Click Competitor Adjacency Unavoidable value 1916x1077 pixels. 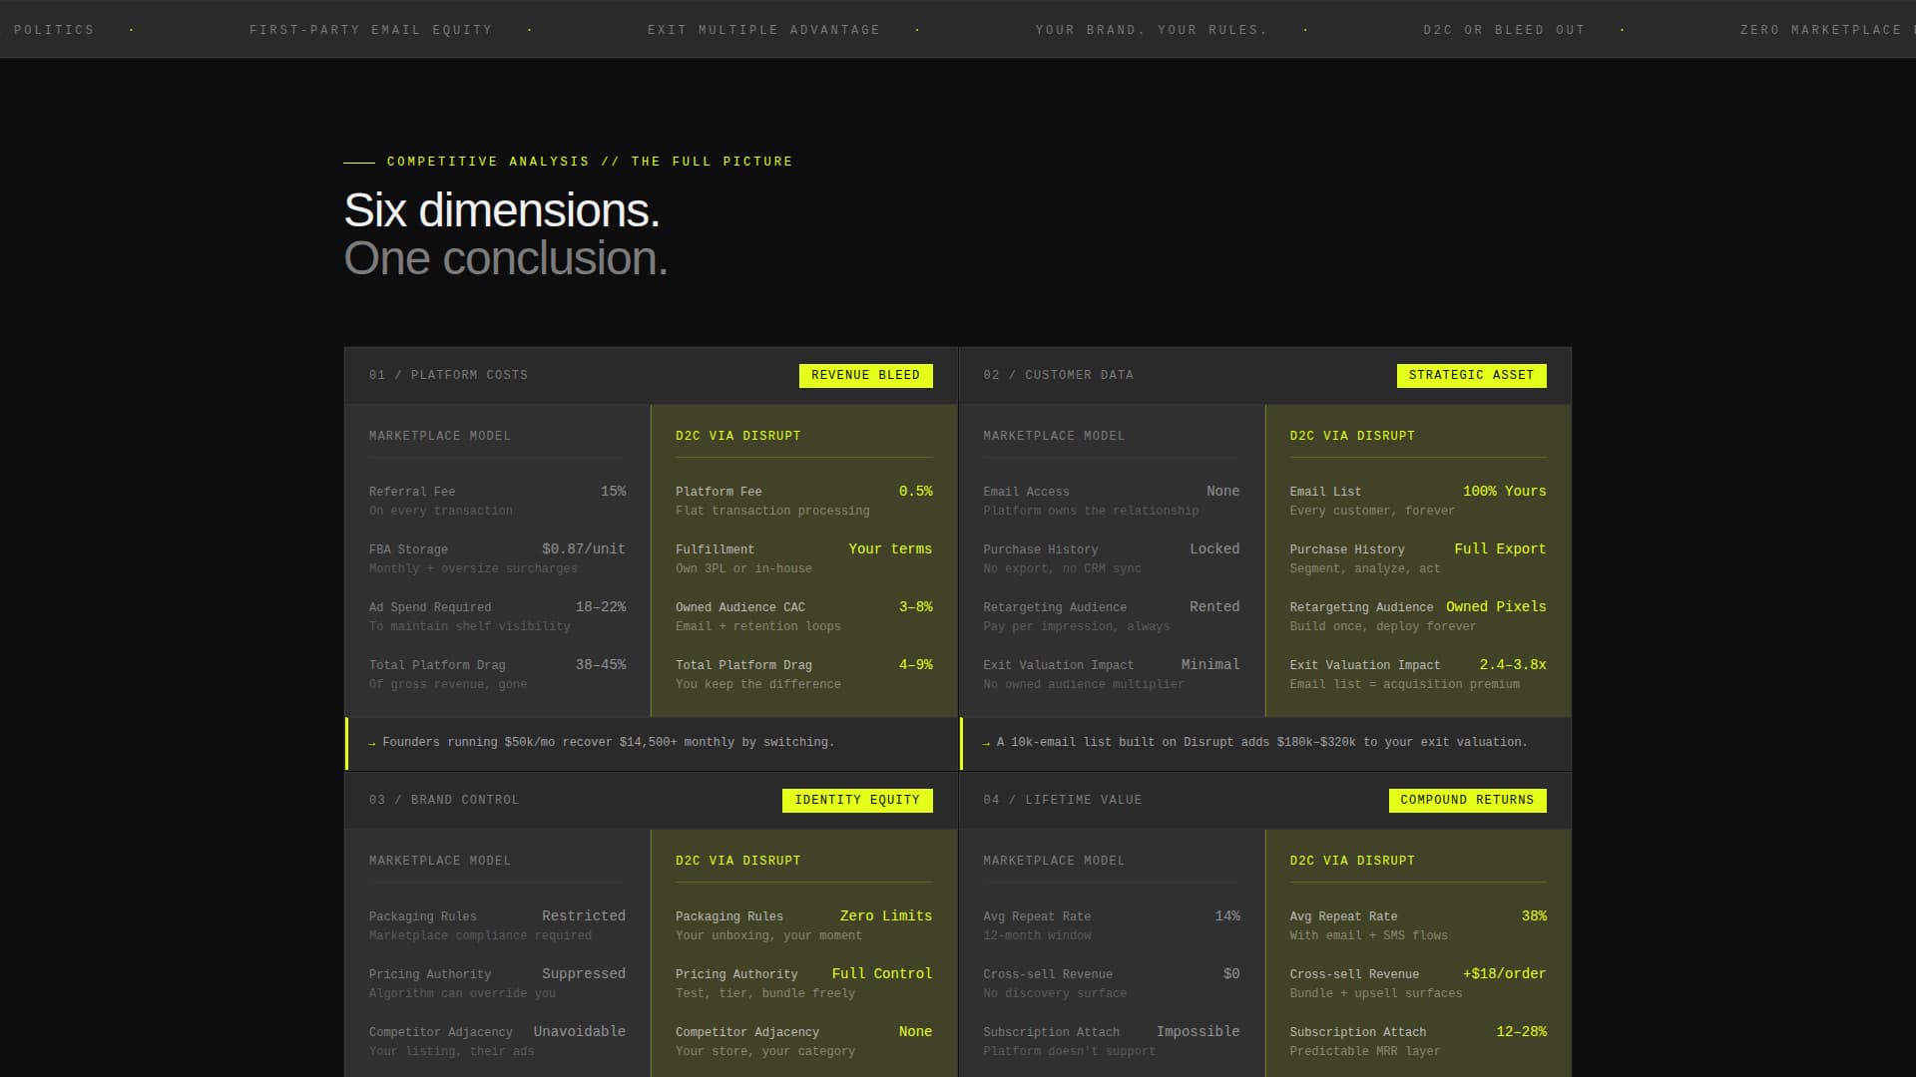580,1032
